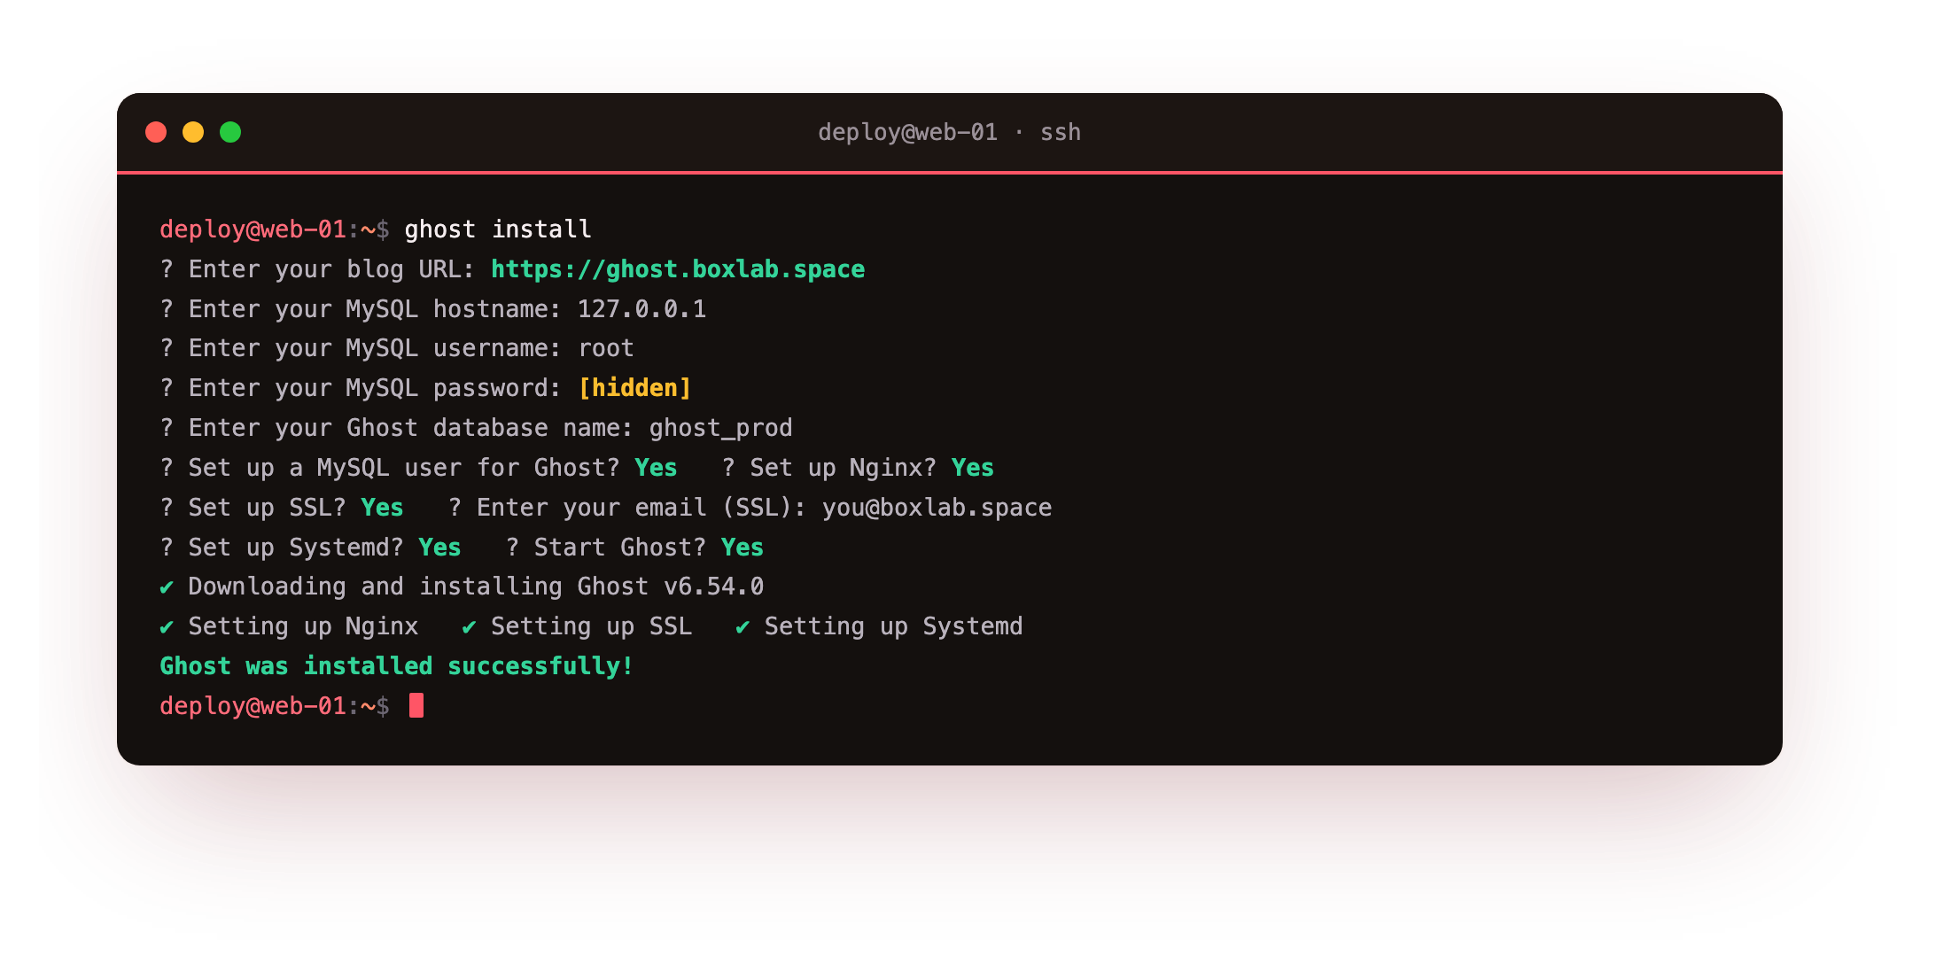Click the 'Enter your MySQL password:' question text
Screen dimensions: 1936x979
[x=375, y=388]
